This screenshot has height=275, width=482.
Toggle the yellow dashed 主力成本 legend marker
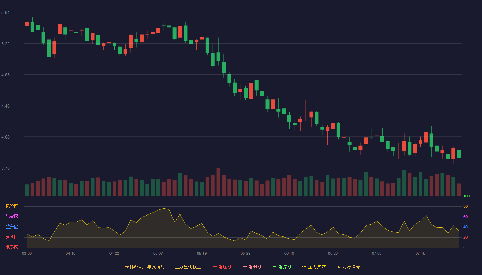[x=304, y=267]
